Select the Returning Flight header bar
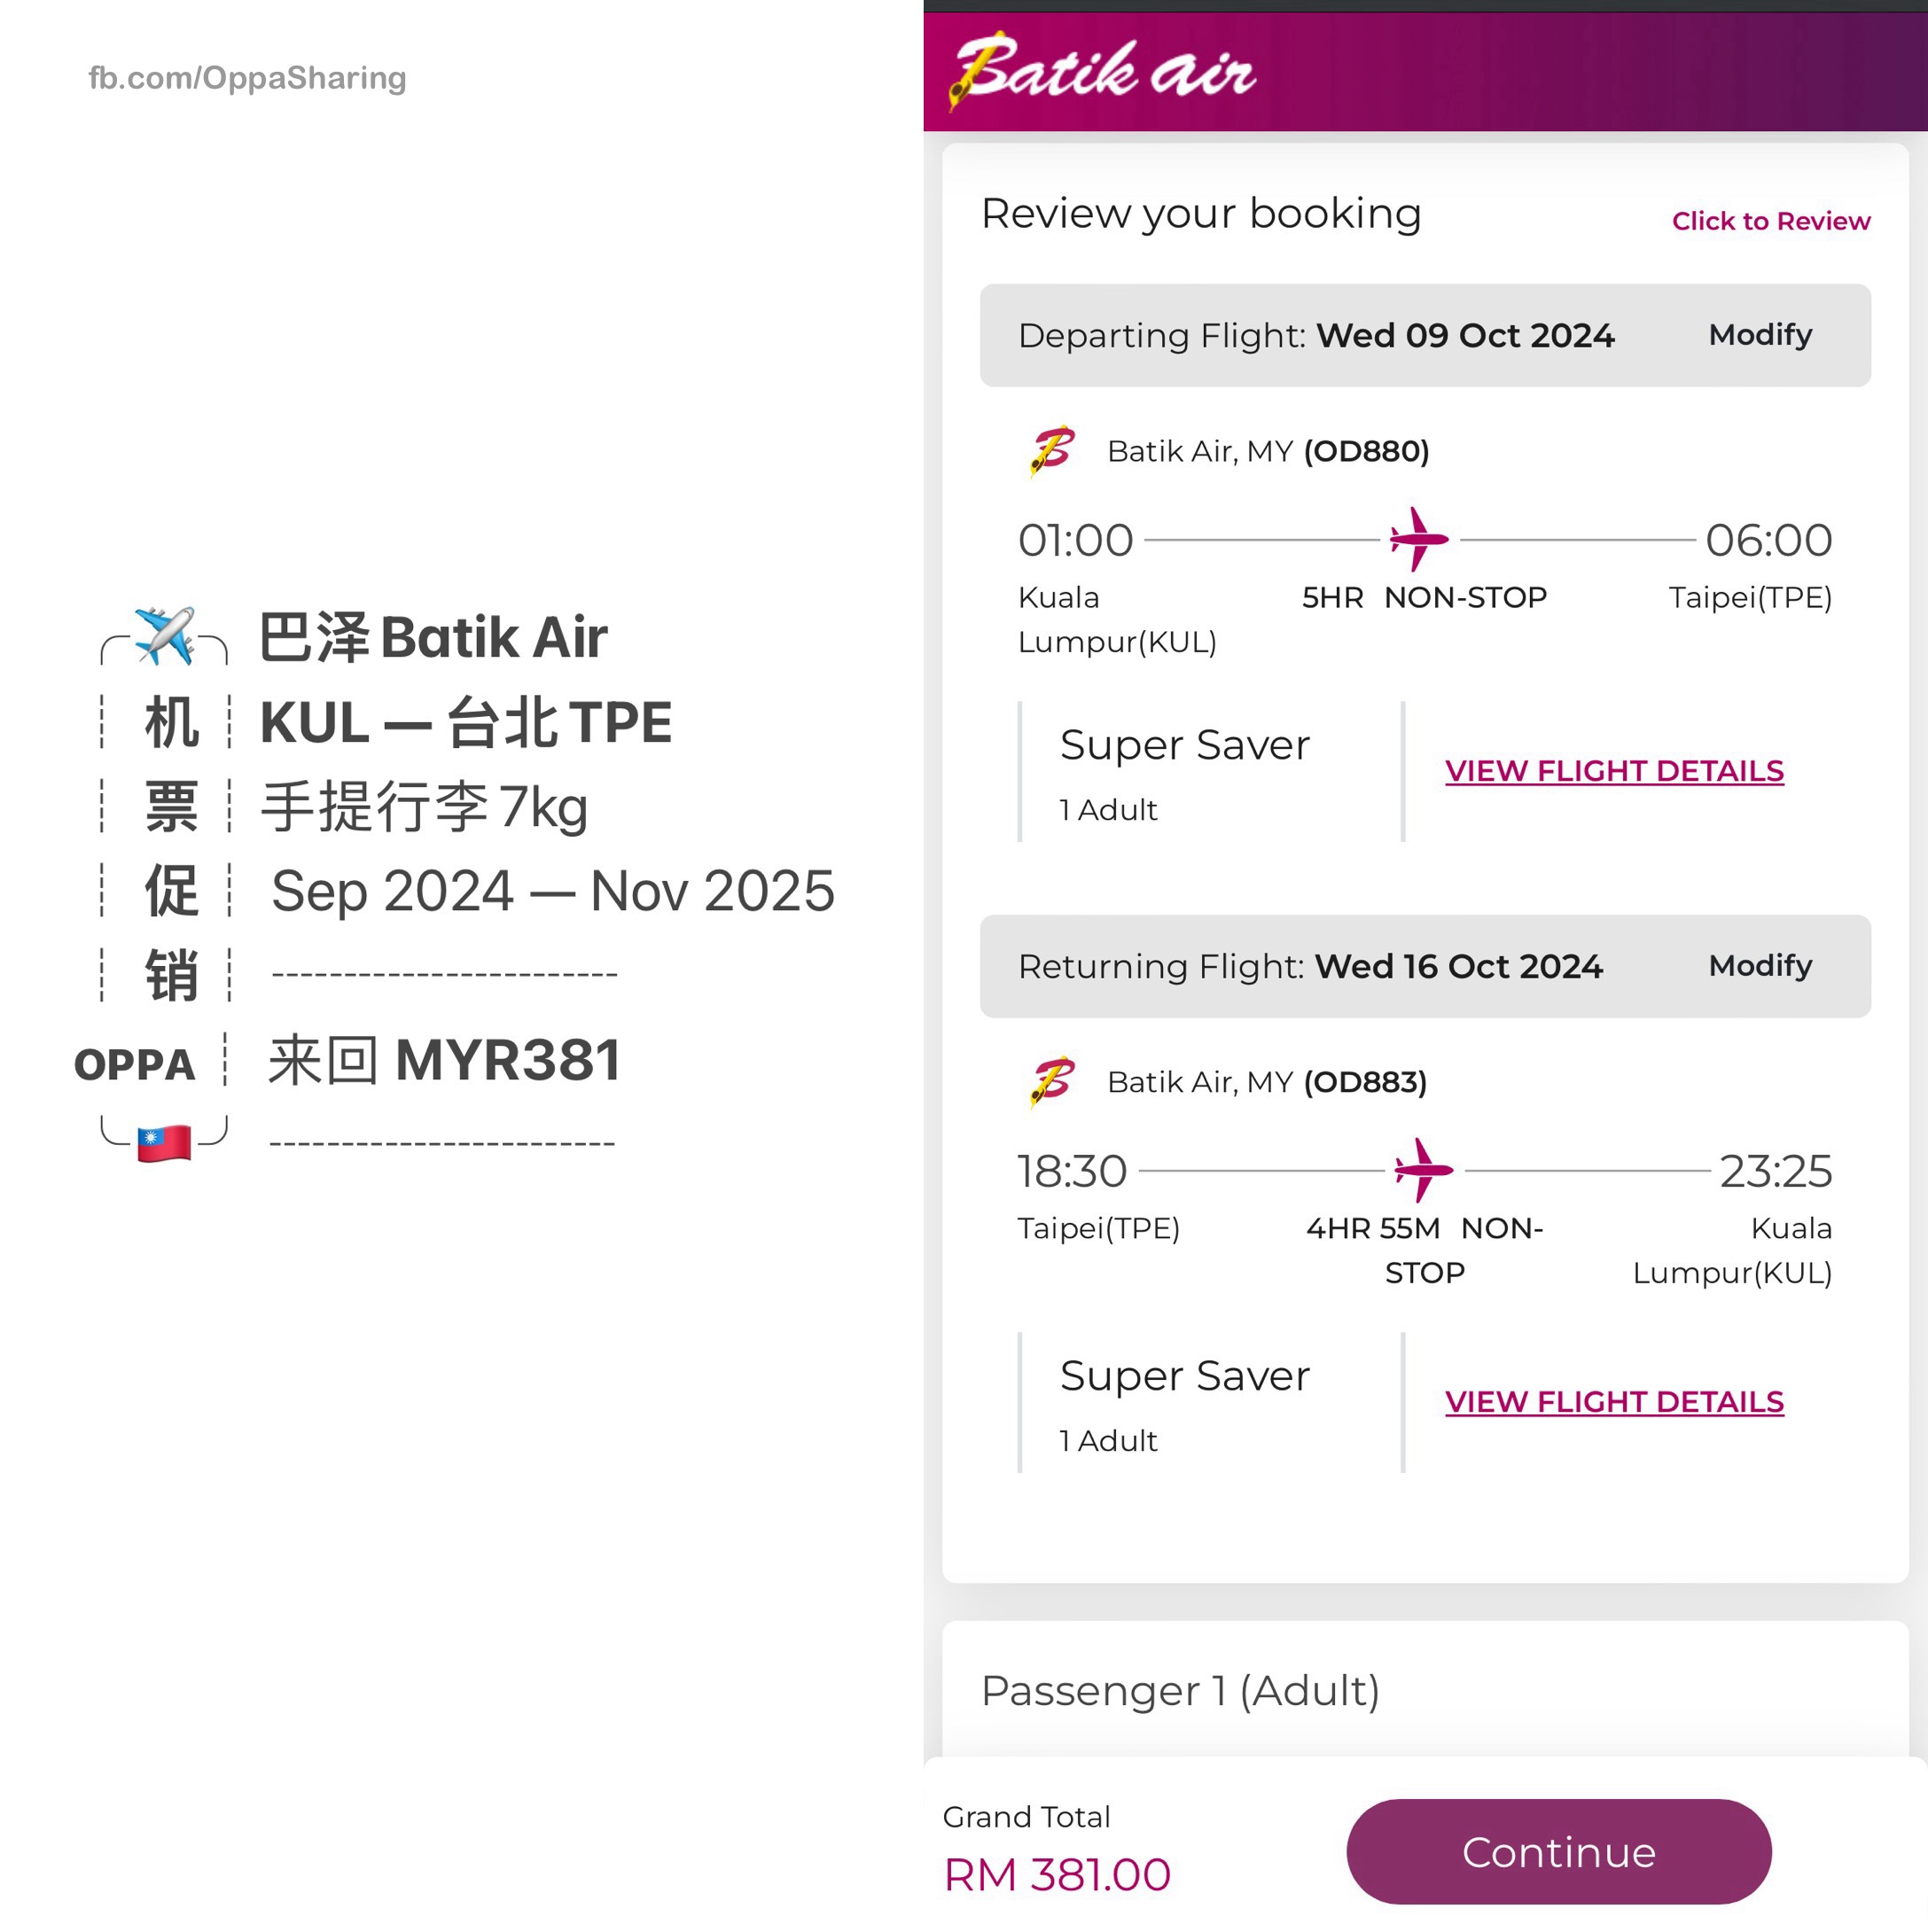Screen dimensions: 1928x1932 click(x=1425, y=966)
